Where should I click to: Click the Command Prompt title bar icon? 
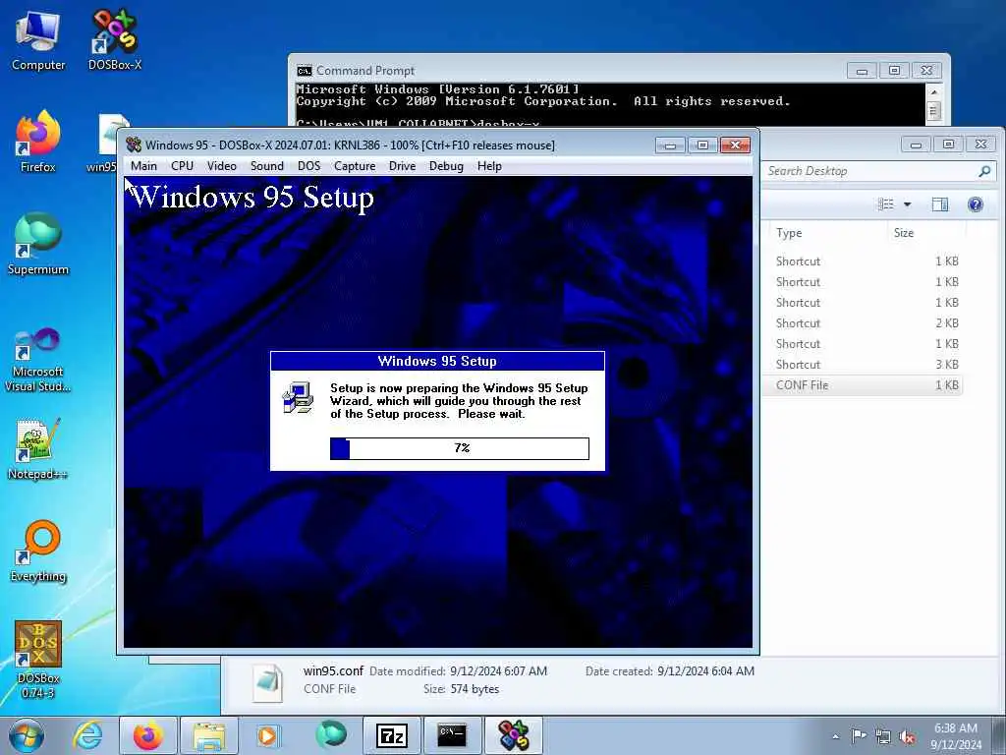(x=305, y=70)
